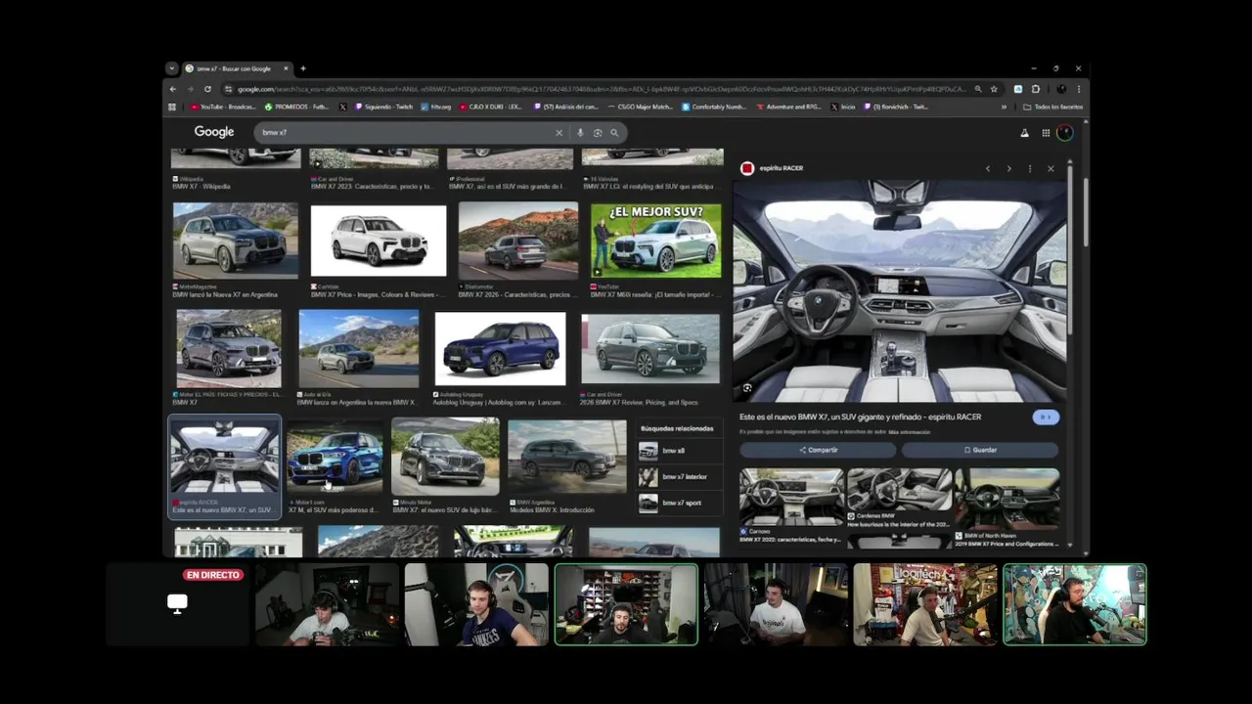Viewport: 1252px width, 704px height.
Task: Open the tab search dropdown arrow
Action: 172,68
